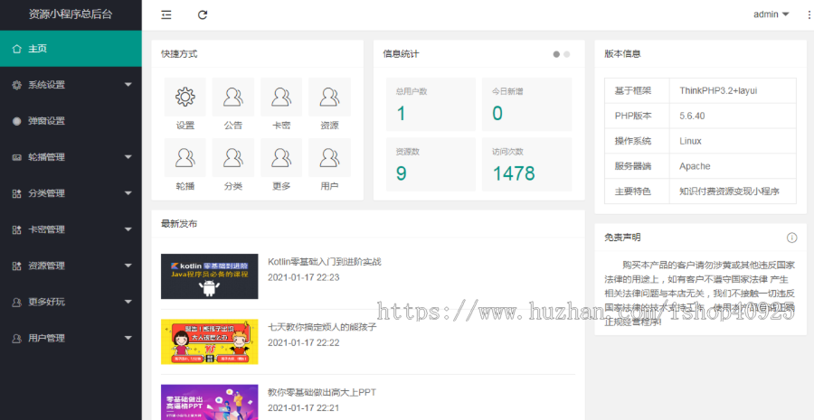The image size is (814, 420).
Task: Click the home icon beside 主页
Action: (16, 49)
